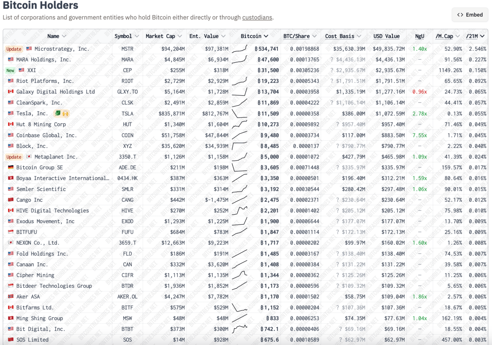This screenshot has height=345, width=492.
Task: Open the CleanSpark, Inc. company name
Action: pos(39,103)
